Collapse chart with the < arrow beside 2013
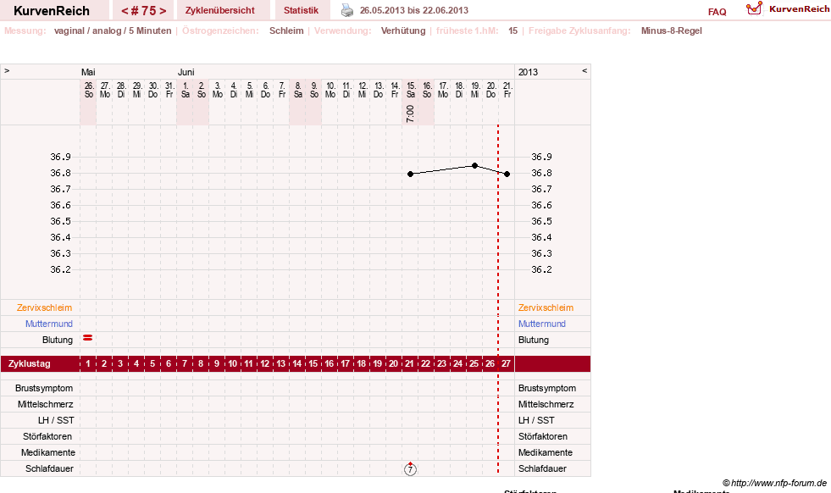The width and height of the screenshot is (831, 493). pyautogui.click(x=584, y=70)
